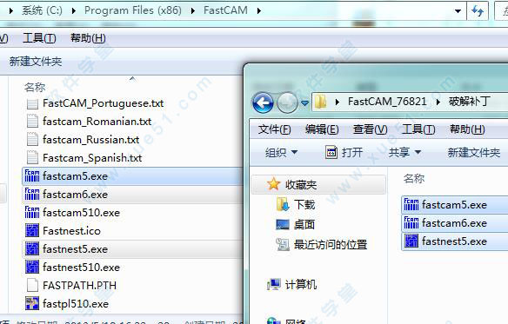Sort by 名称 column in 破解补丁 window
The height and width of the screenshot is (324, 508).
(x=414, y=178)
